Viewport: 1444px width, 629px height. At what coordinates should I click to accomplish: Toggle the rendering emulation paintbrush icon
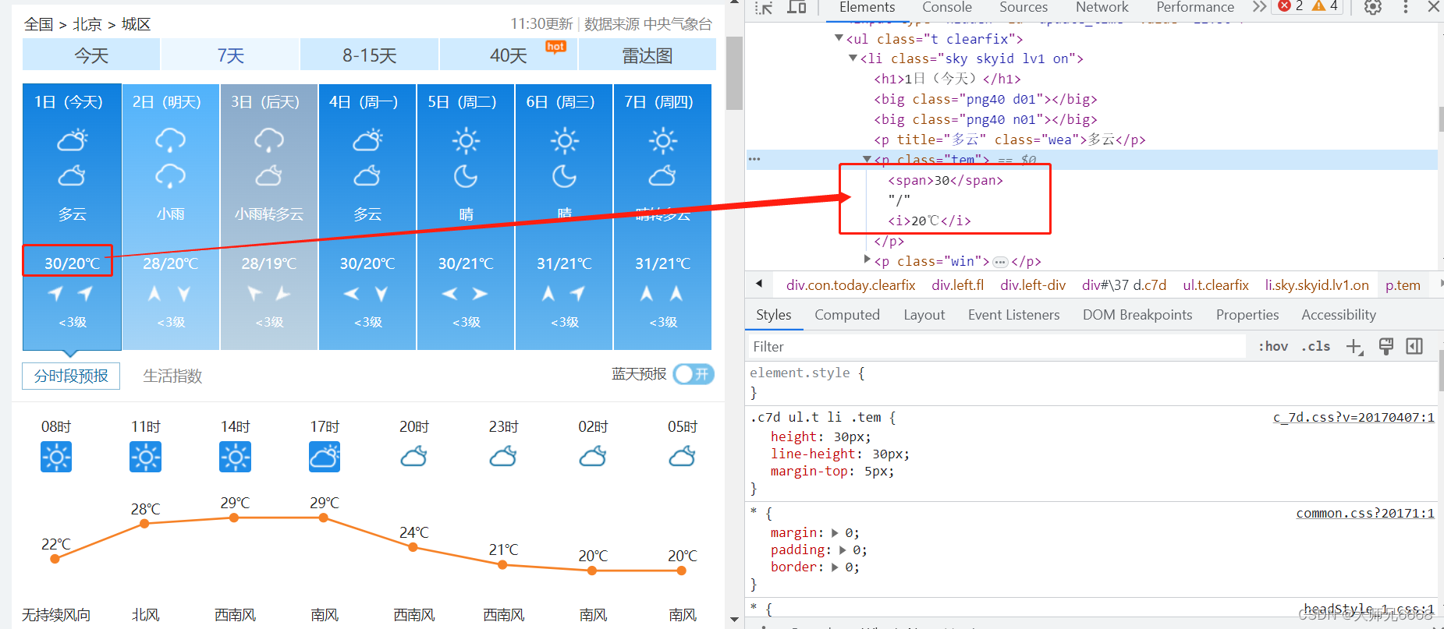tap(1386, 347)
